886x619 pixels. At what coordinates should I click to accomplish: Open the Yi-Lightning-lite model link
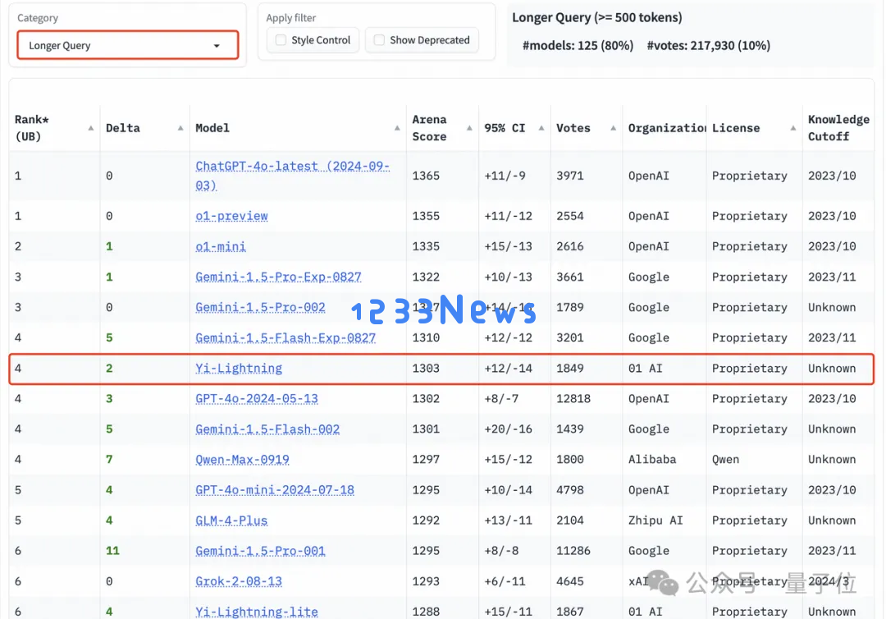(x=257, y=612)
